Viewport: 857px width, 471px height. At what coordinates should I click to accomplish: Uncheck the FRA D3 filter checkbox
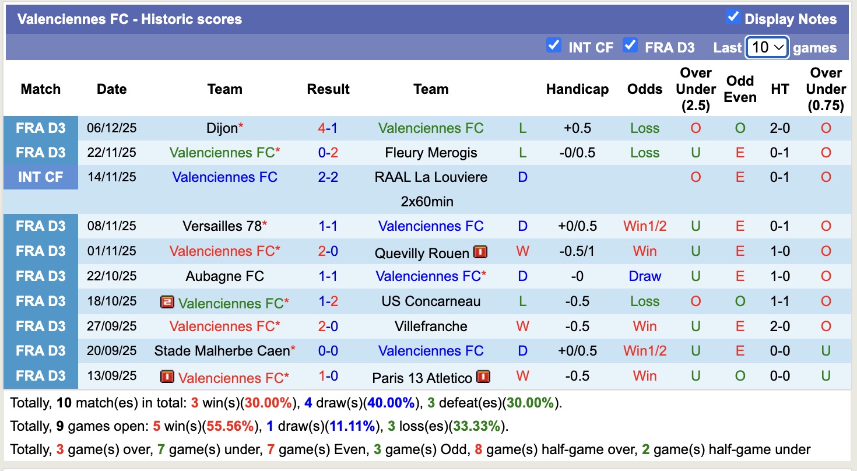click(630, 45)
